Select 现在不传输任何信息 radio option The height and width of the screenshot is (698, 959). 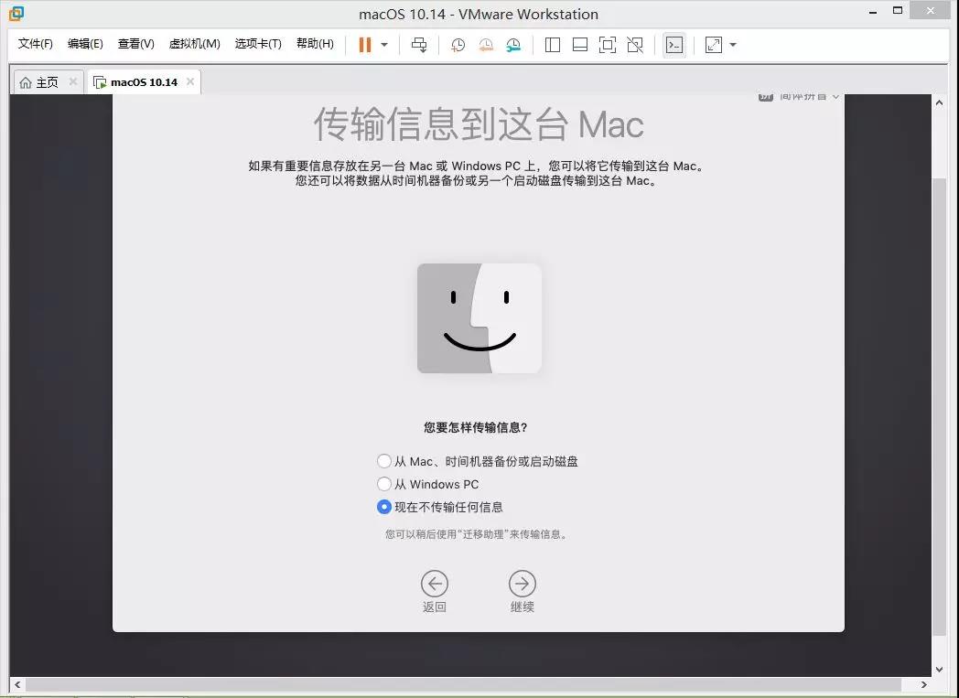point(384,507)
